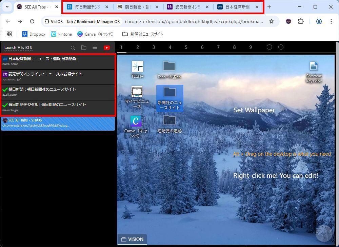This screenshot has width=339, height=247.
Task: Open the sidebar search magnifier
Action: click(x=73, y=47)
